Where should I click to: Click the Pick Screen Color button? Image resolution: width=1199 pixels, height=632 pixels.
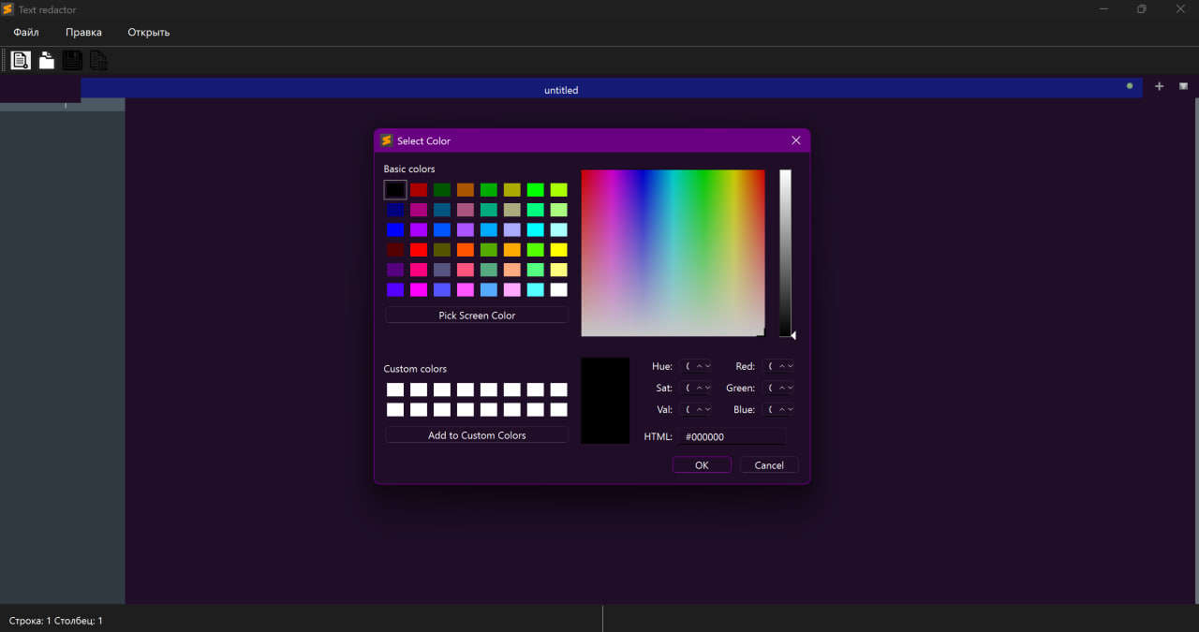click(x=477, y=316)
